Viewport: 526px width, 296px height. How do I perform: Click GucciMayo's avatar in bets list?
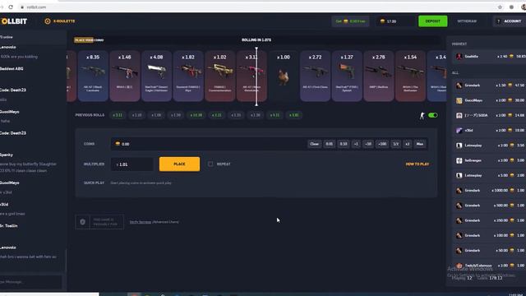(459, 100)
